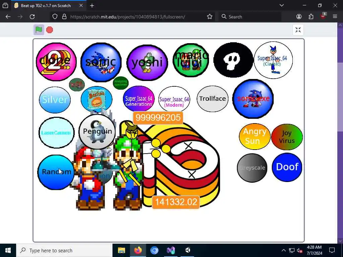Click the green flag to start project
The width and height of the screenshot is (343, 257).
(x=39, y=30)
